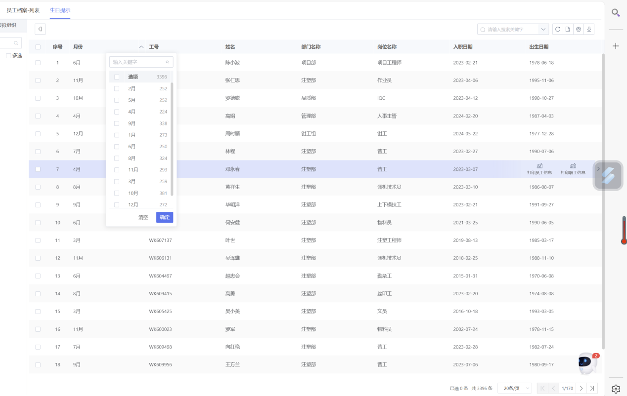Select the 生日提示 tab
This screenshot has width=627, height=396.
[60, 10]
